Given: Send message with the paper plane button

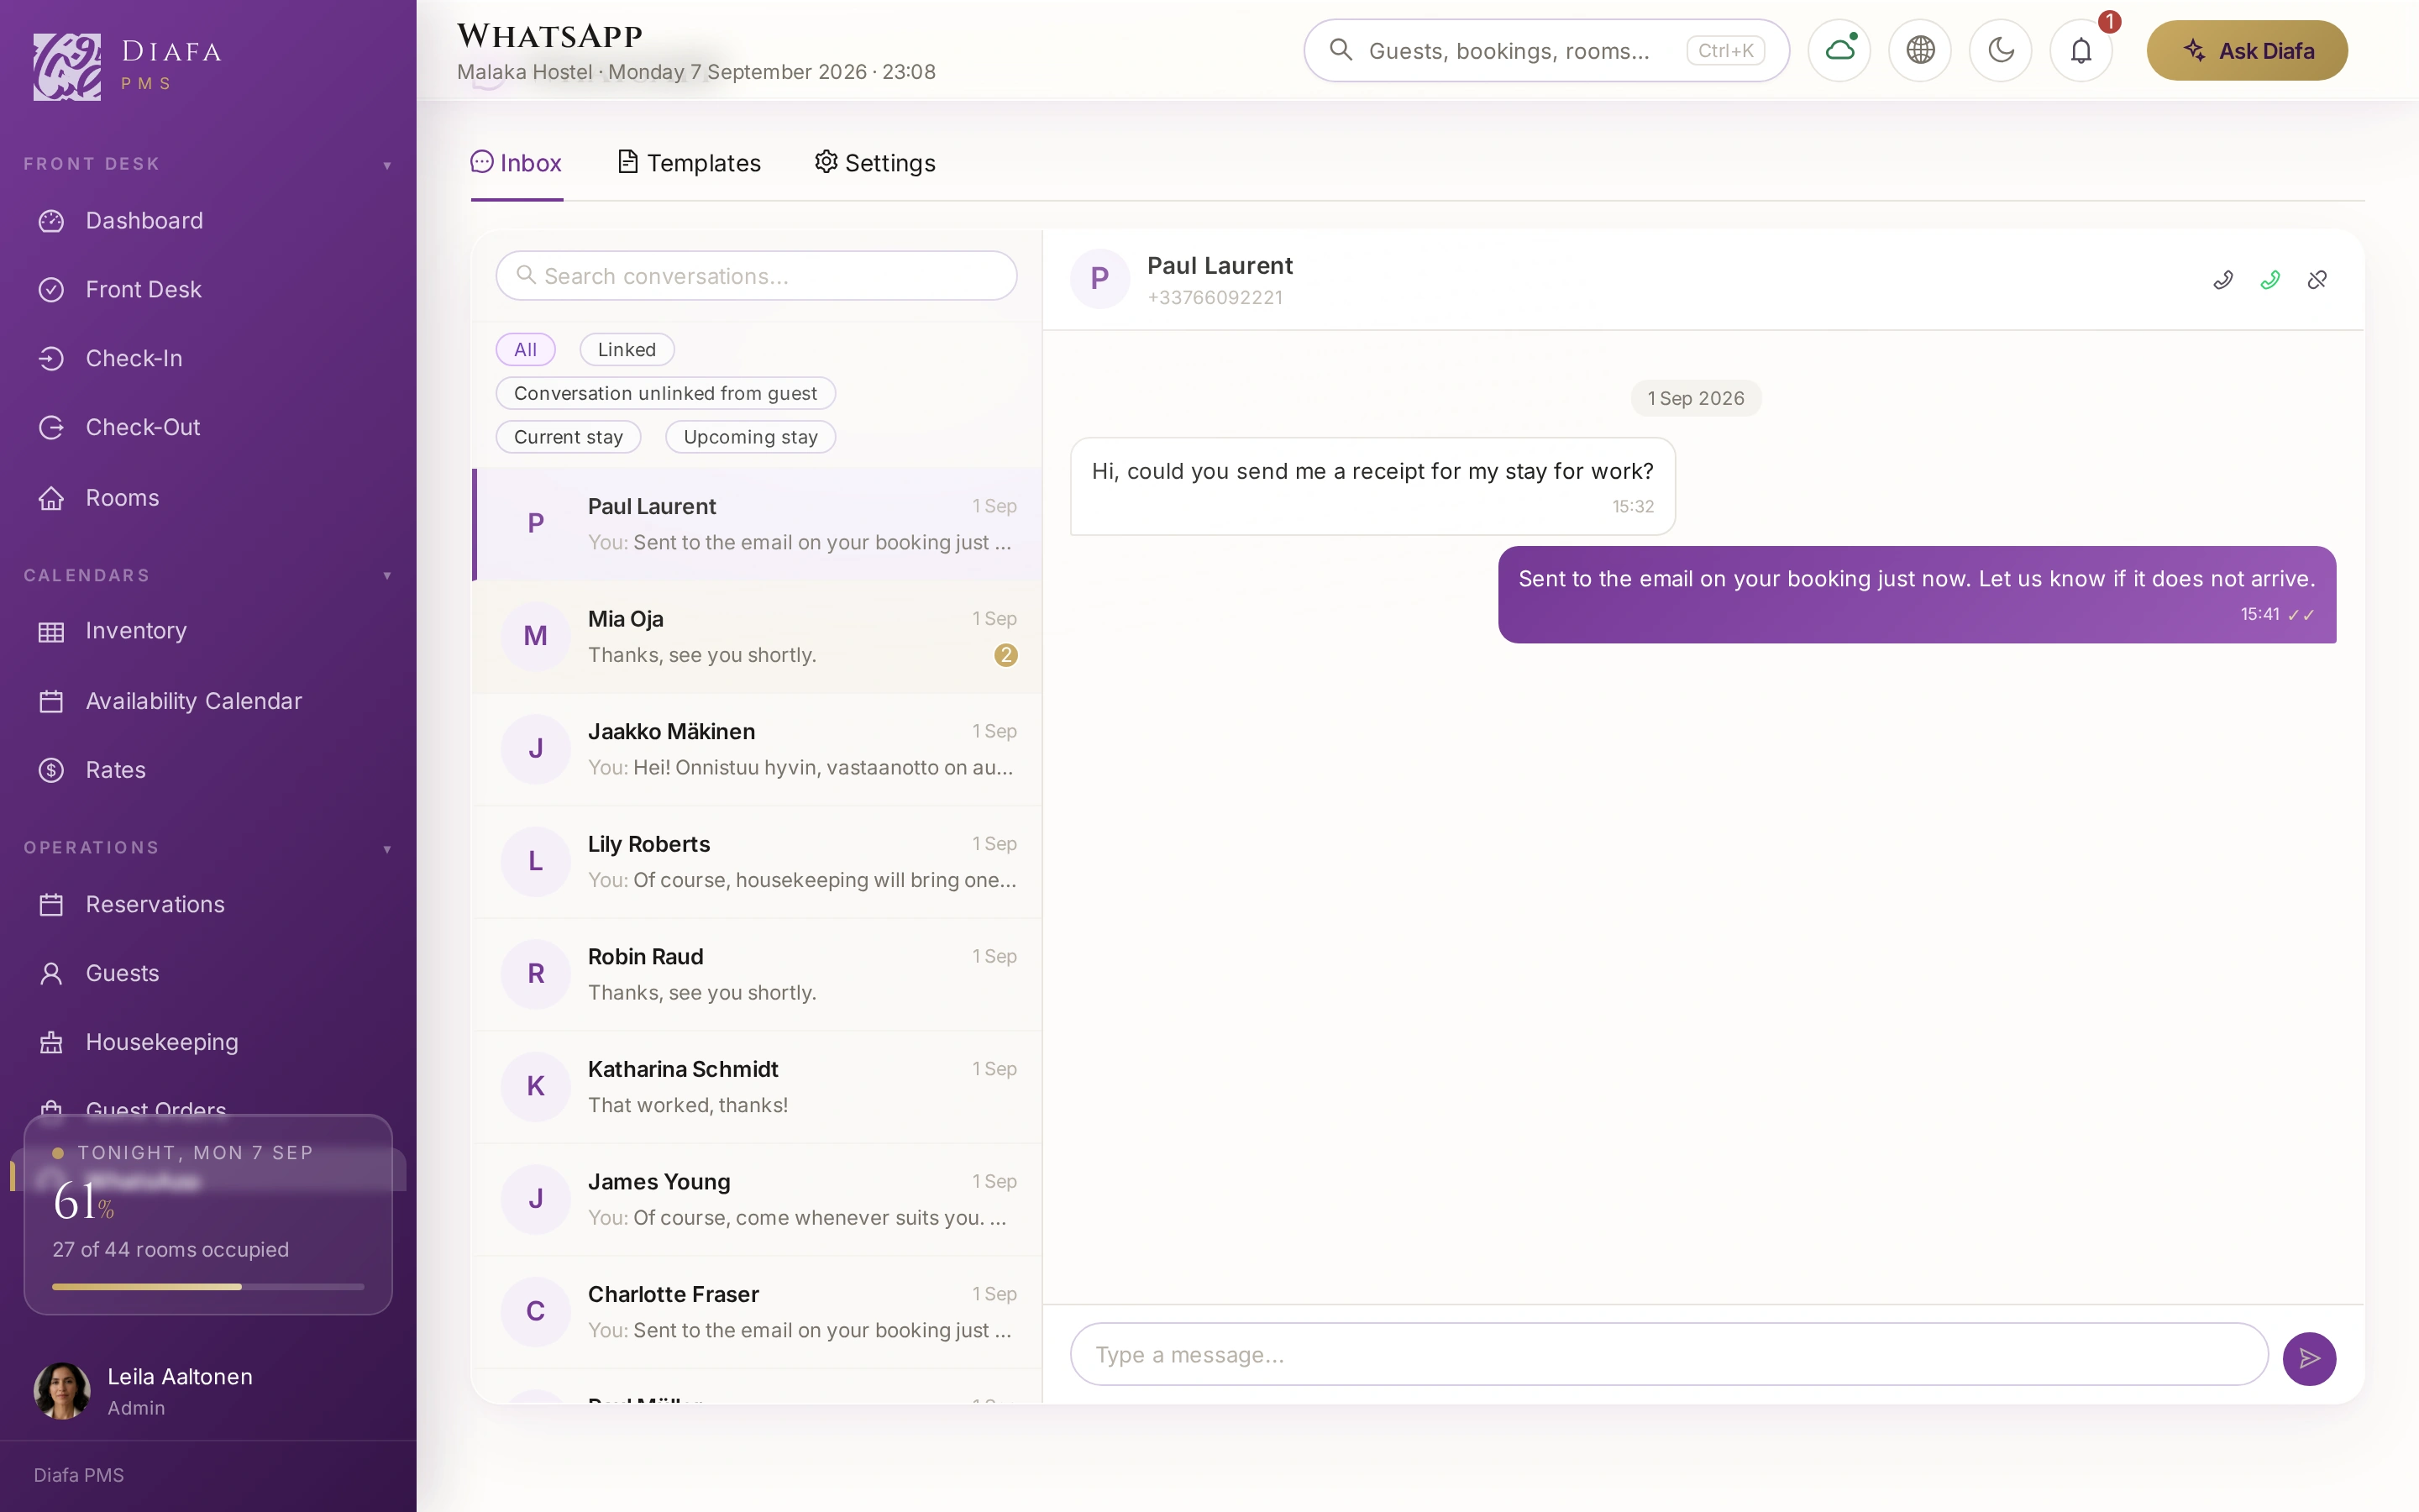Looking at the screenshot, I should click(x=2309, y=1358).
